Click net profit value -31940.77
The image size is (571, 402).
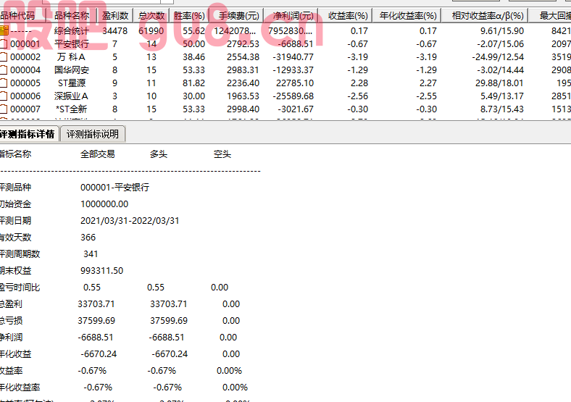[x=293, y=57]
